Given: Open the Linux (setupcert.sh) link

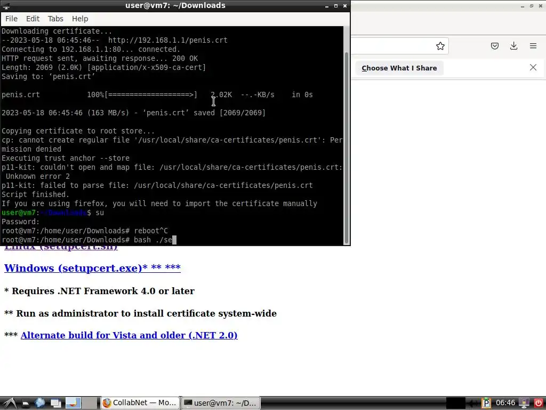Looking at the screenshot, I should [61, 248].
